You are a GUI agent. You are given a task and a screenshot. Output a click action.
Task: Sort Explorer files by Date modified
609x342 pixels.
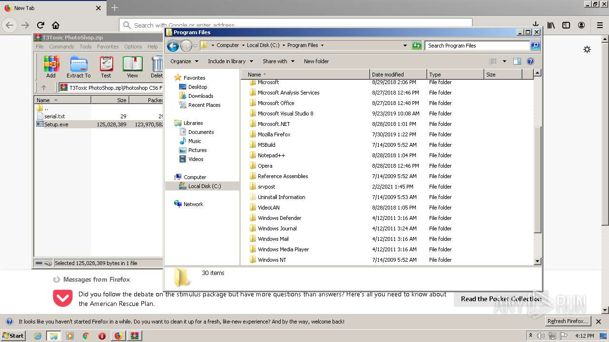pos(397,75)
